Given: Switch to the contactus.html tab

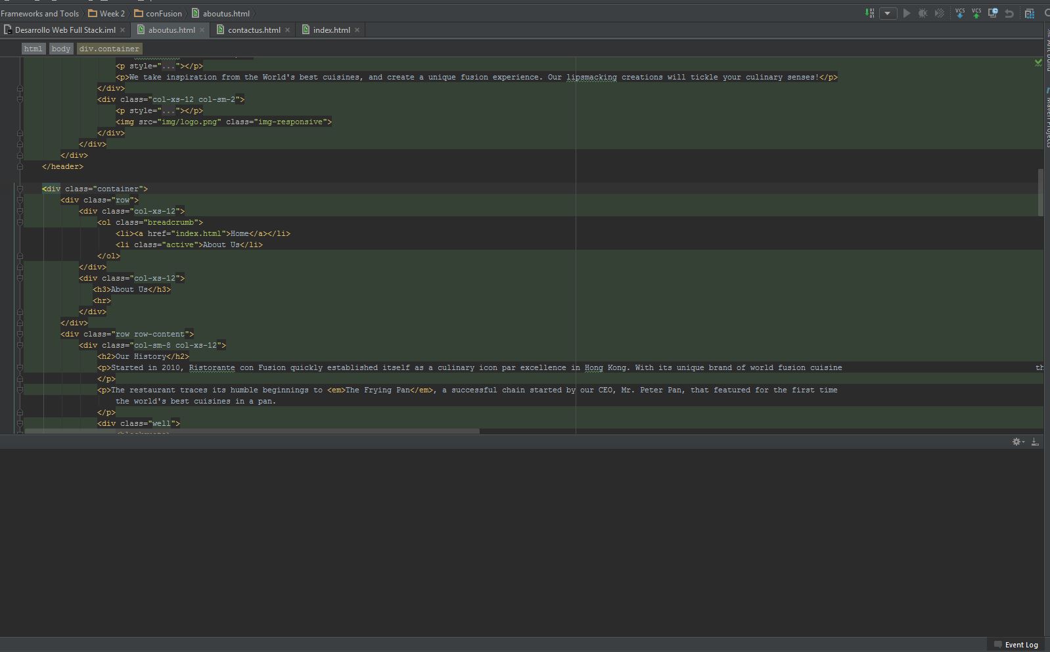Looking at the screenshot, I should pos(254,30).
